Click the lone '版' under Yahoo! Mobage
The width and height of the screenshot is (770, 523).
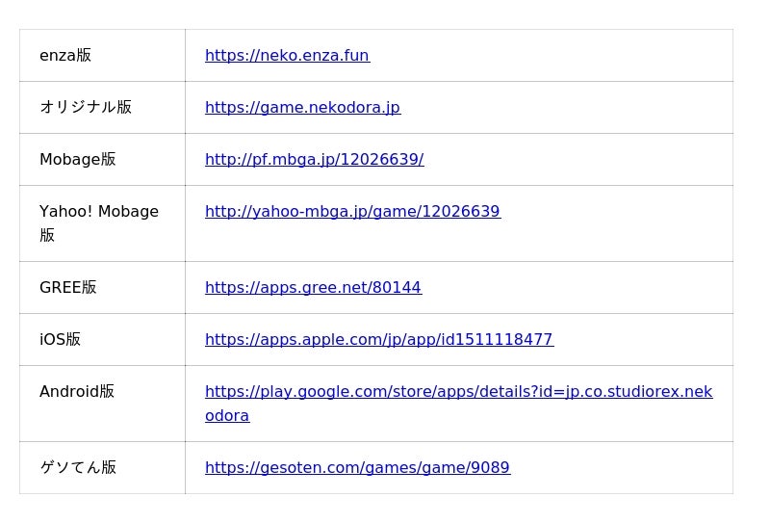click(47, 236)
